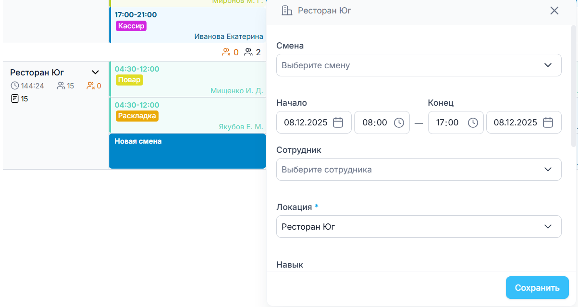Viewport: 578px width, 307px height.
Task: Click the building icon in panel header
Action: [287, 11]
